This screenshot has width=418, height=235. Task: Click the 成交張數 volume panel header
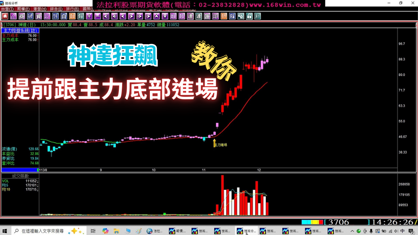click(x=20, y=176)
